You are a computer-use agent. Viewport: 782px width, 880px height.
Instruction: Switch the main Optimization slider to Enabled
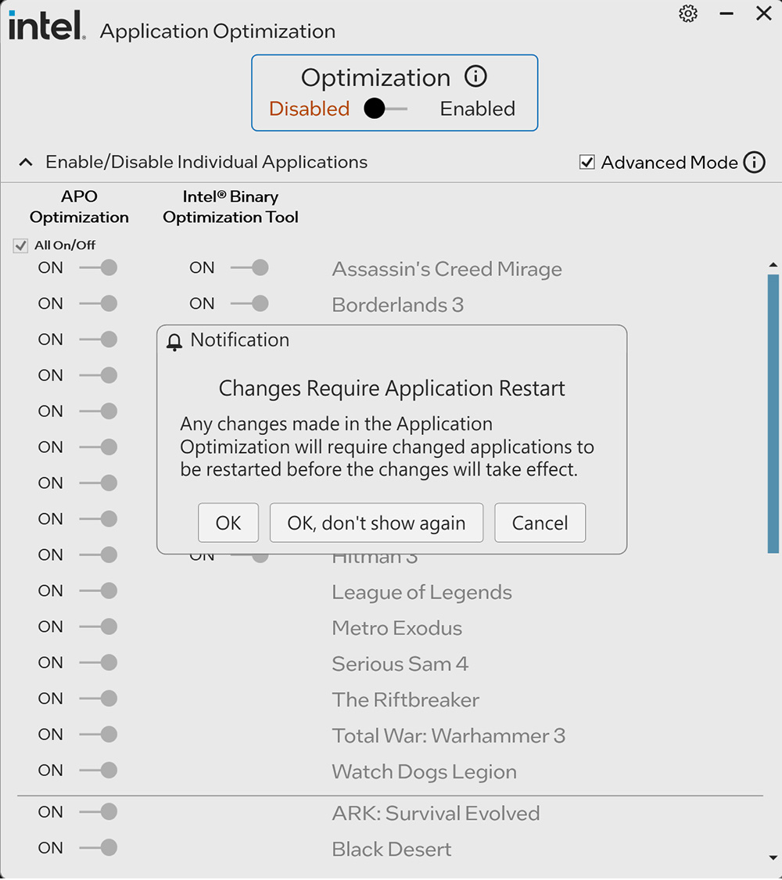pyautogui.click(x=386, y=109)
